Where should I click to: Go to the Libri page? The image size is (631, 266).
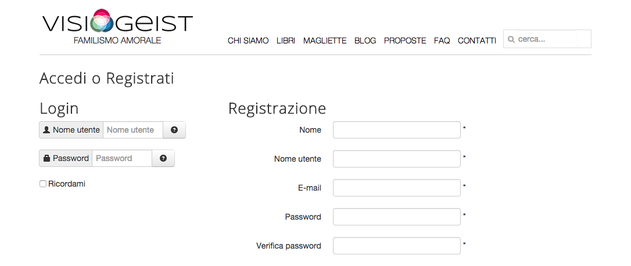[286, 41]
